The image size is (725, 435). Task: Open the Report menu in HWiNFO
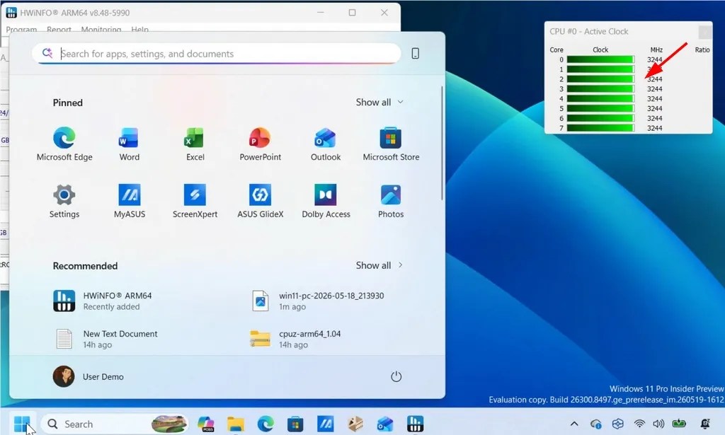pos(59,29)
